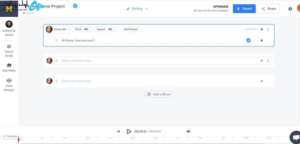Click the '2.2s | 2.2s' duration text

[251, 30]
